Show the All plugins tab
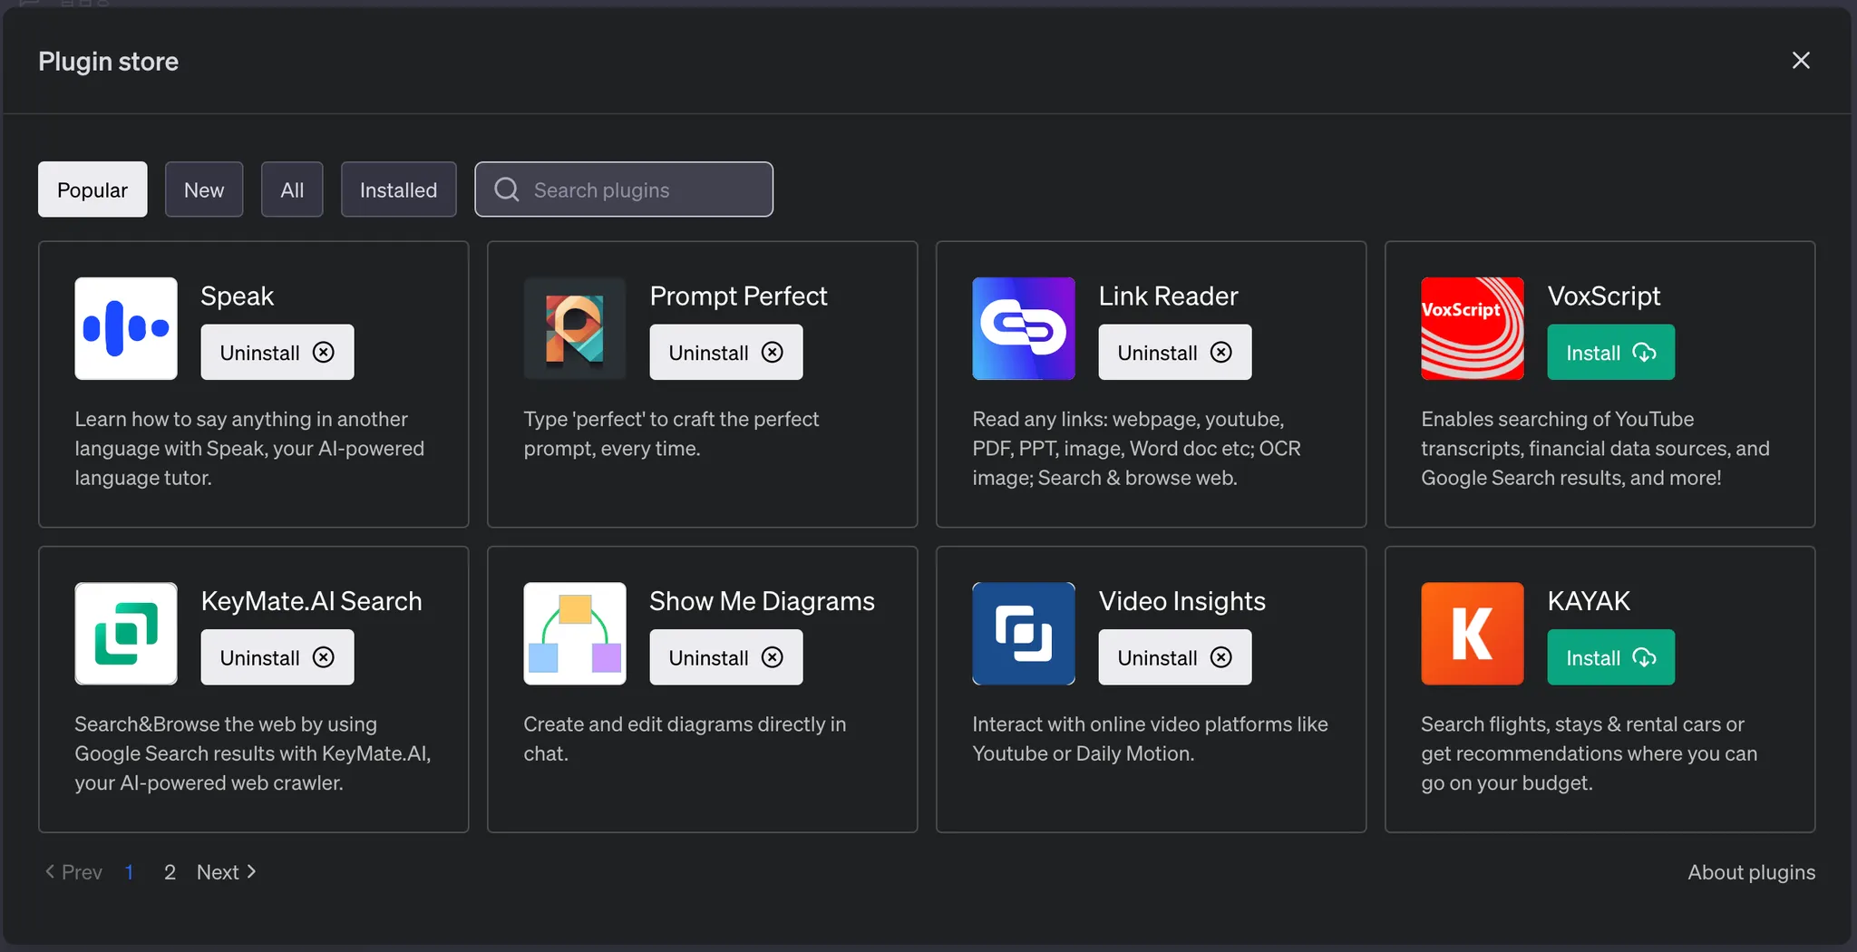Image resolution: width=1857 pixels, height=952 pixels. click(x=292, y=189)
